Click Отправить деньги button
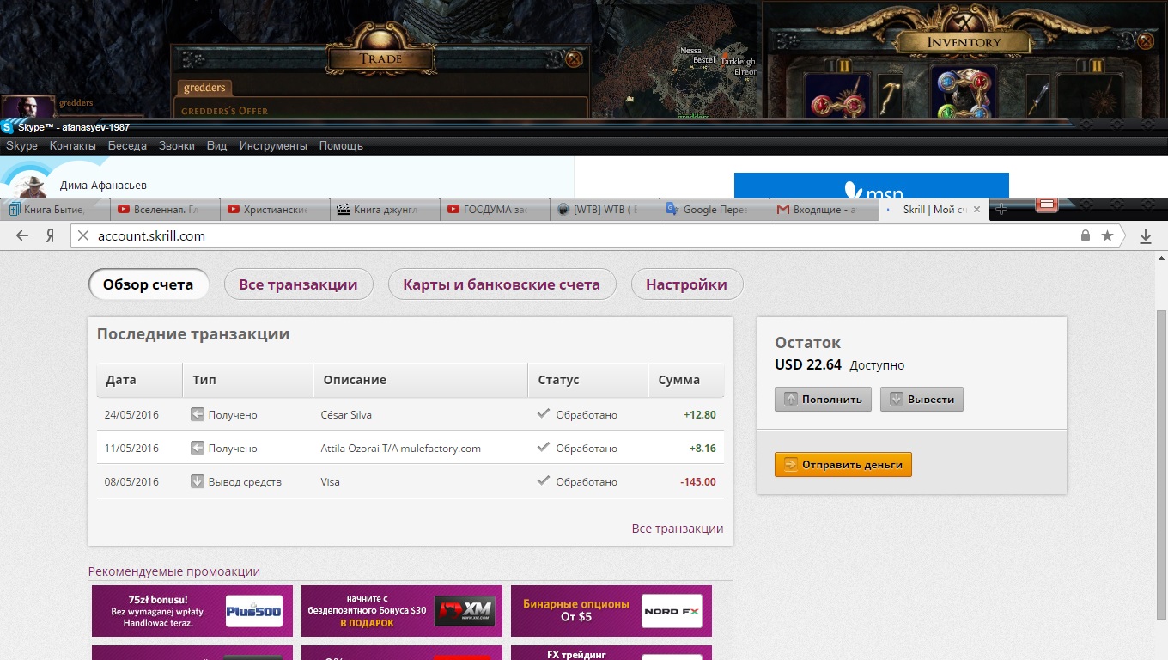 pyautogui.click(x=843, y=464)
